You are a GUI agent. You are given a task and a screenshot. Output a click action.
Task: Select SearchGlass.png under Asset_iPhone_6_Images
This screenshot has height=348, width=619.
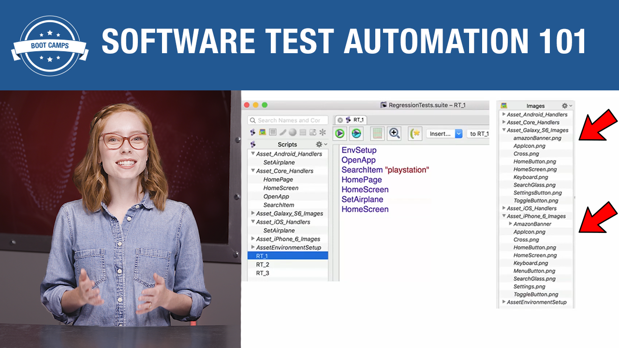[x=534, y=279]
